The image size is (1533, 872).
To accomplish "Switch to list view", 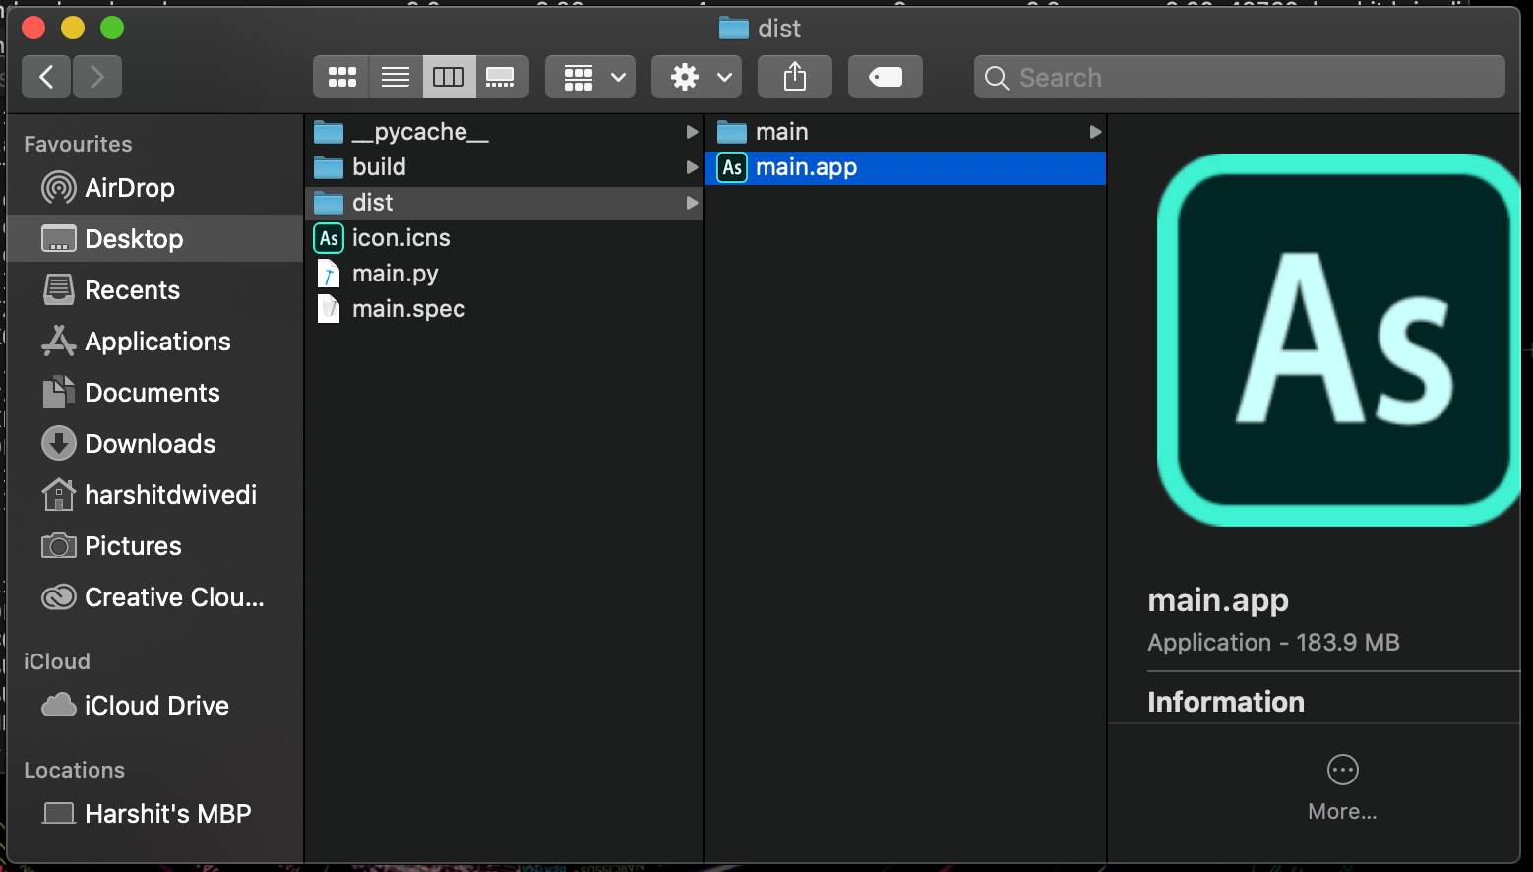I will tap(396, 77).
